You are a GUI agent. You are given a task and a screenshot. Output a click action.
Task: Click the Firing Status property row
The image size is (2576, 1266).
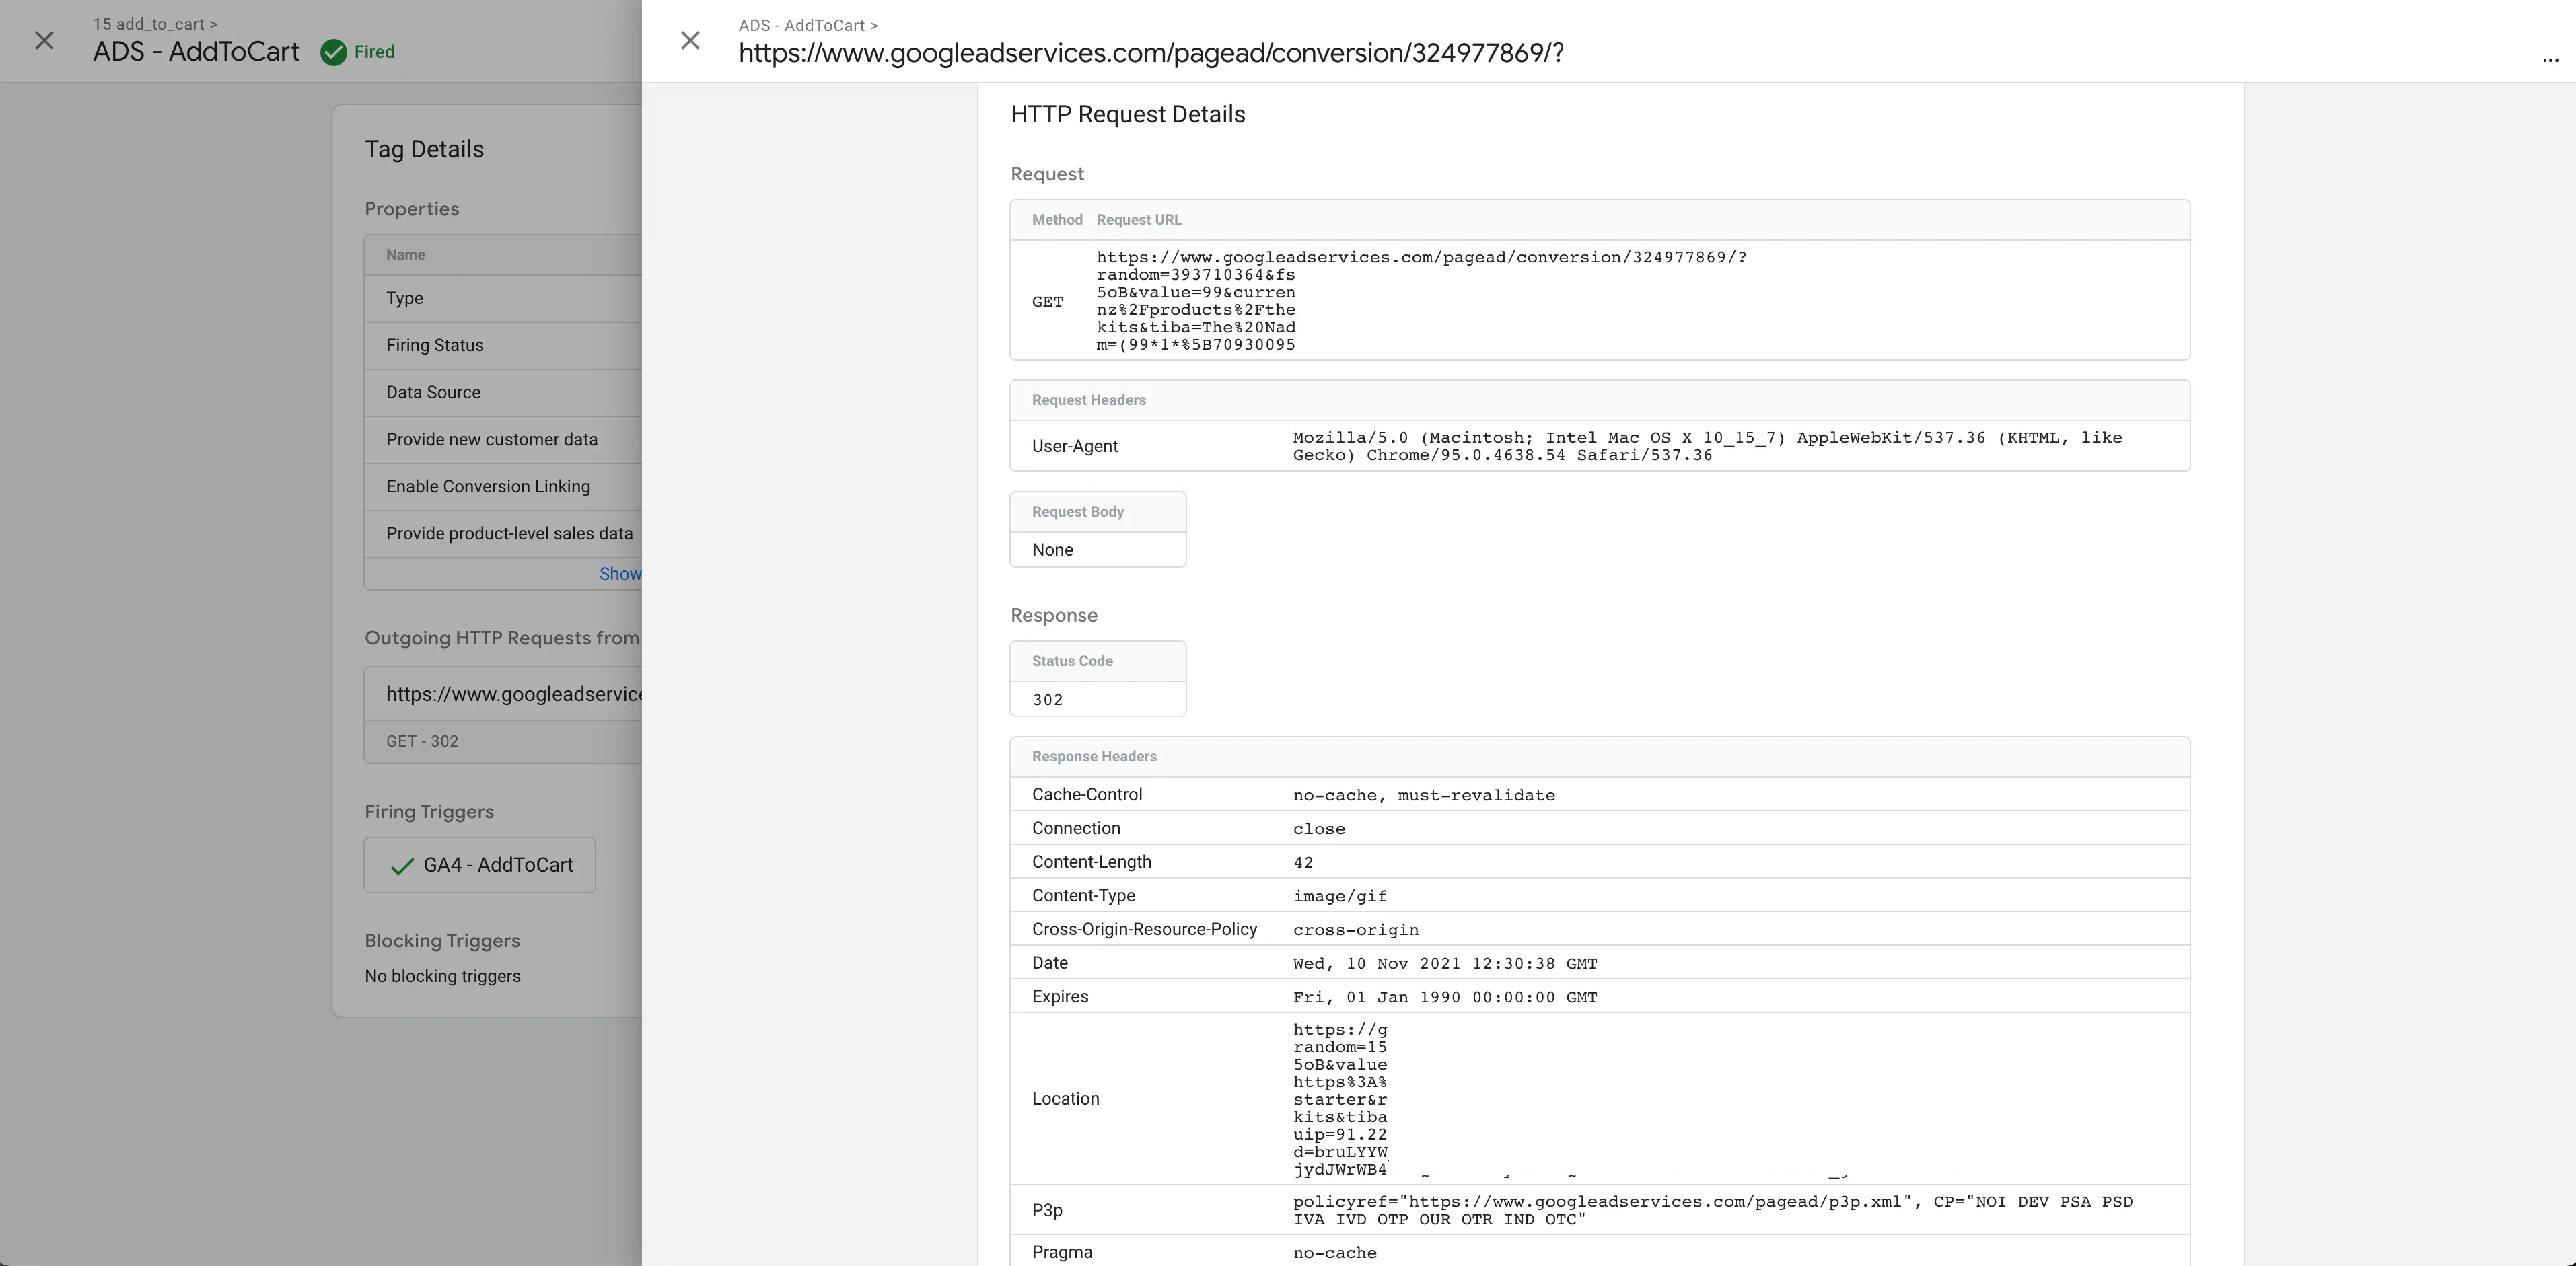click(503, 345)
